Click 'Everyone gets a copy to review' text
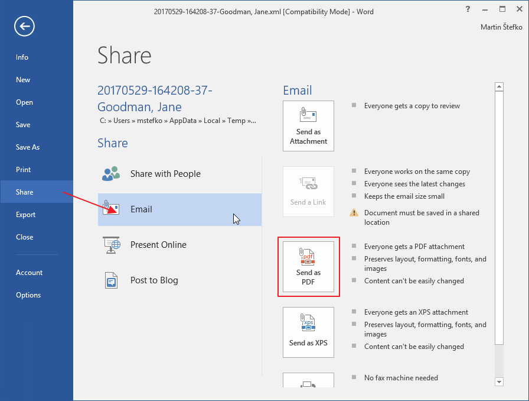 pos(412,106)
